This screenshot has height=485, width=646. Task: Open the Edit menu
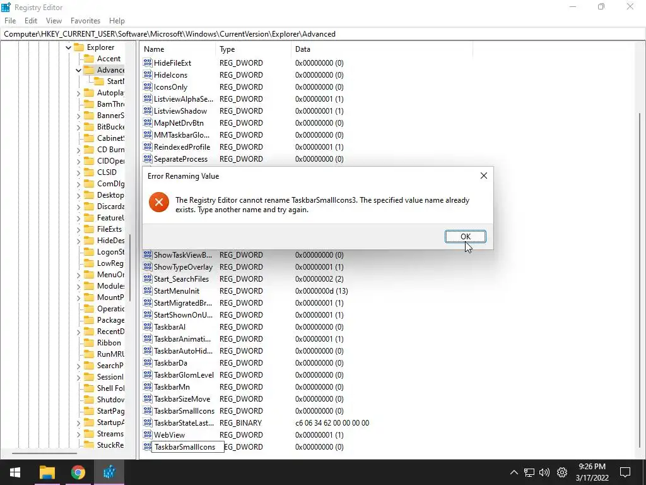pos(31,21)
